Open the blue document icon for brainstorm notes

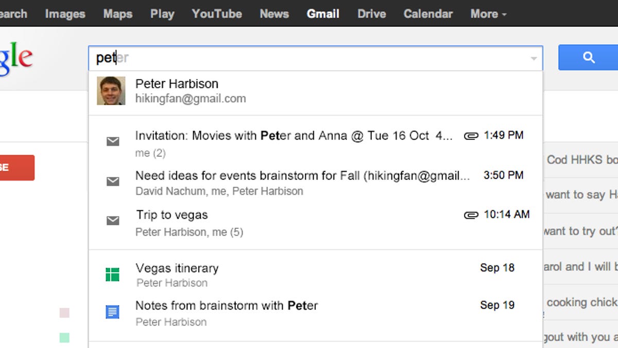112,312
